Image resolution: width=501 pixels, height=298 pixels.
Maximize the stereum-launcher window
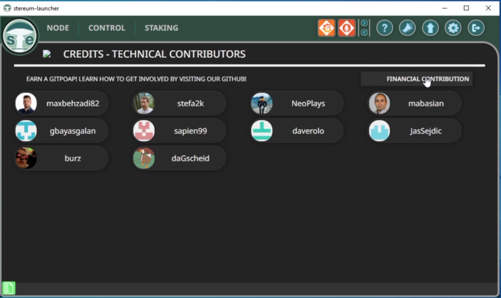tap(466, 8)
